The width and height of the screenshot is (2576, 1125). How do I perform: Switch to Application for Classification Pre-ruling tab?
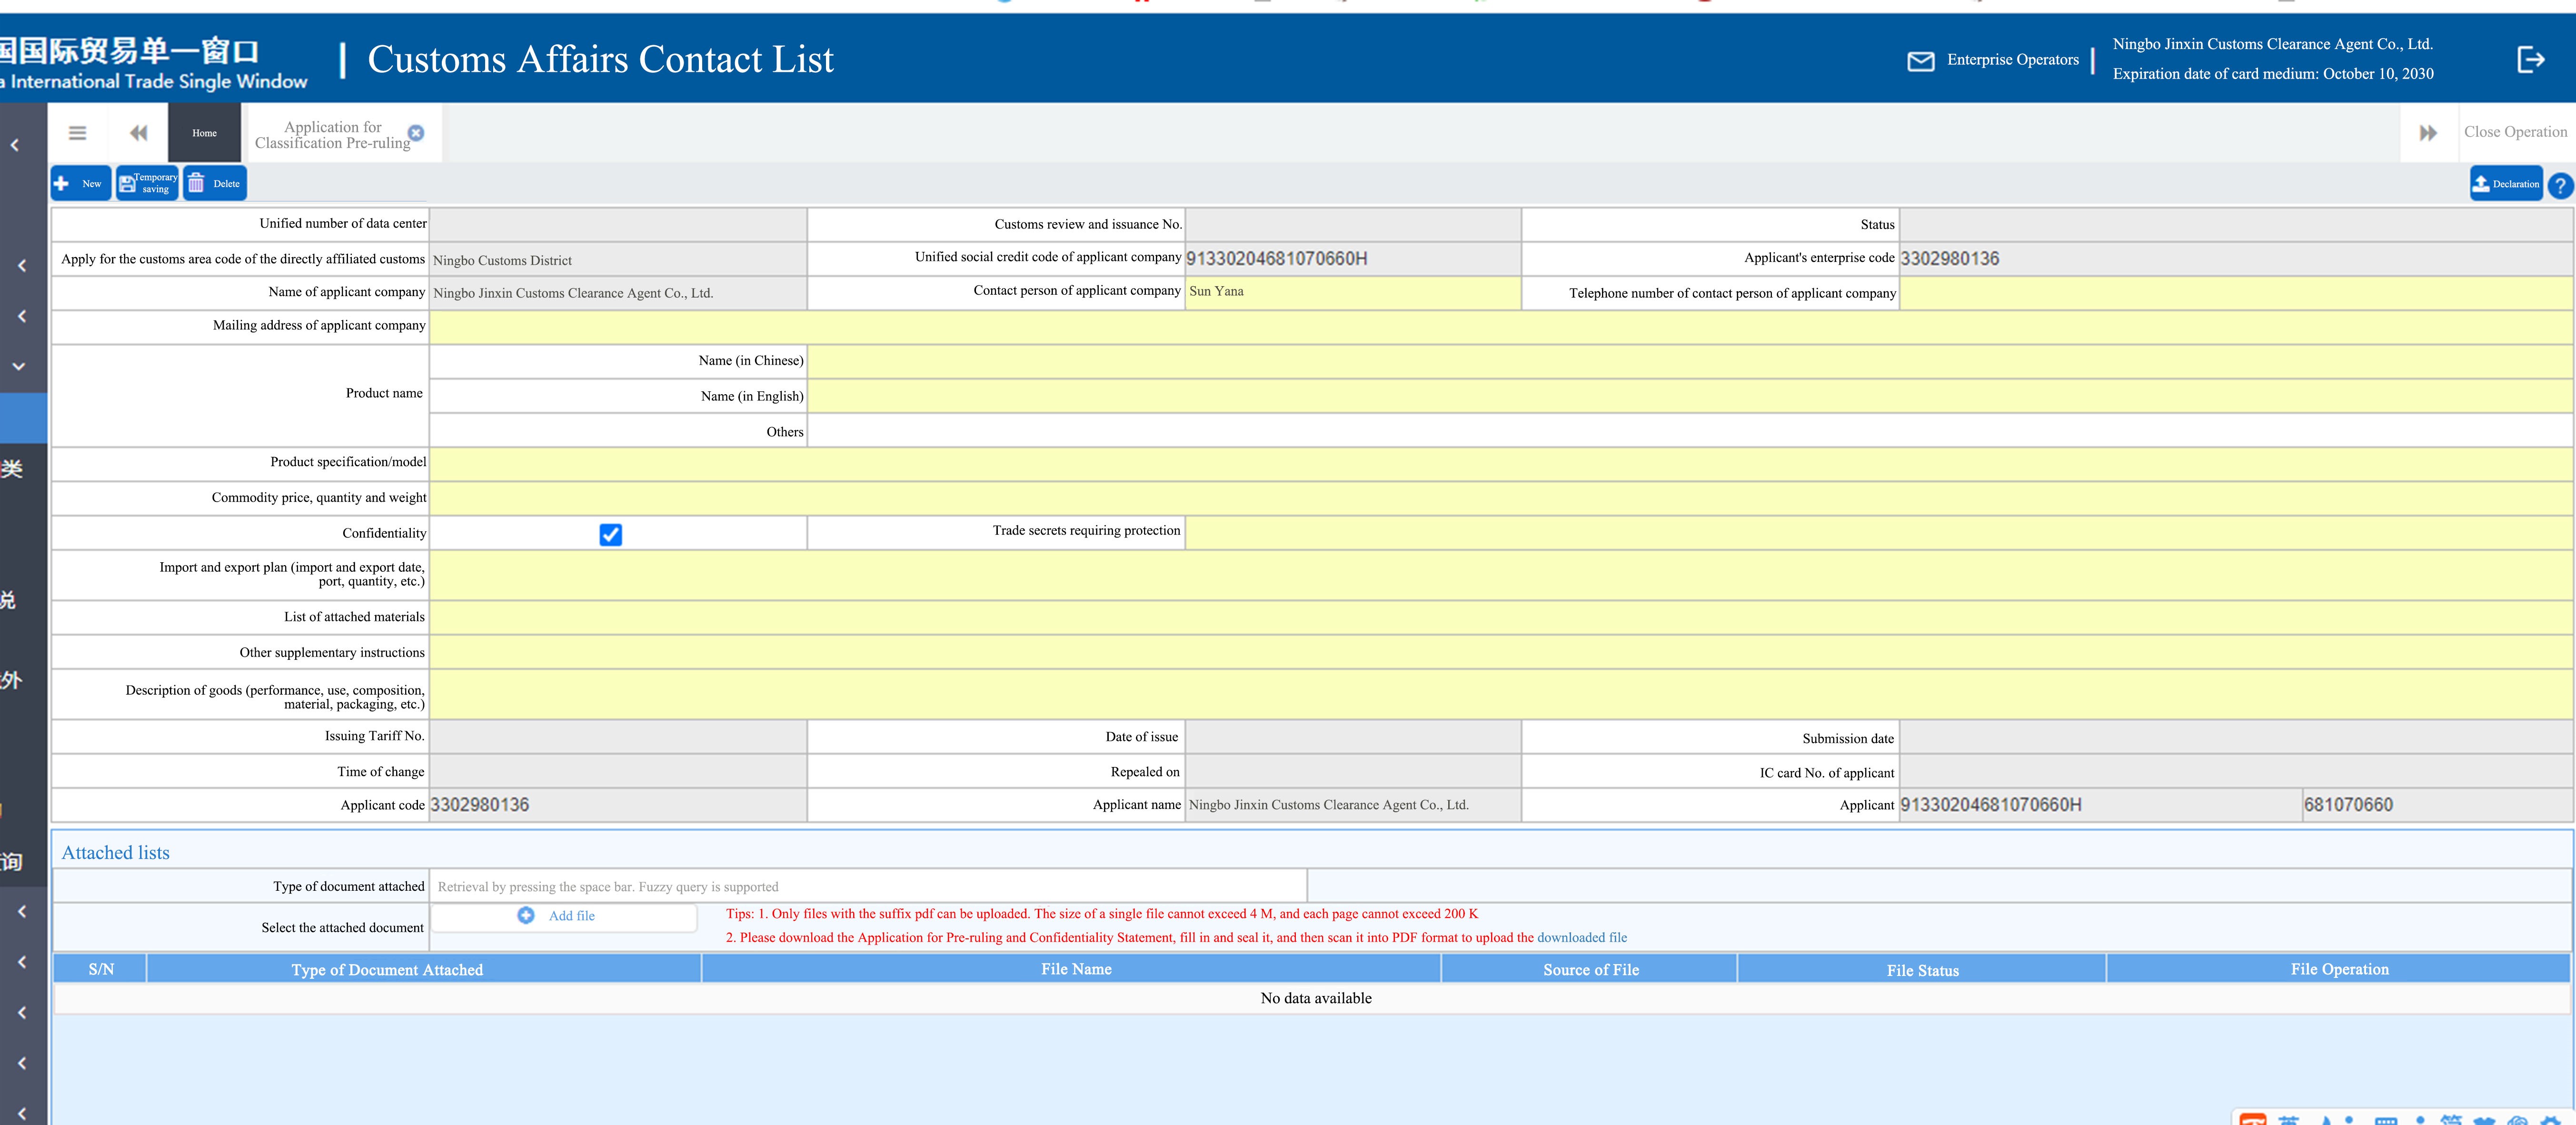click(332, 134)
